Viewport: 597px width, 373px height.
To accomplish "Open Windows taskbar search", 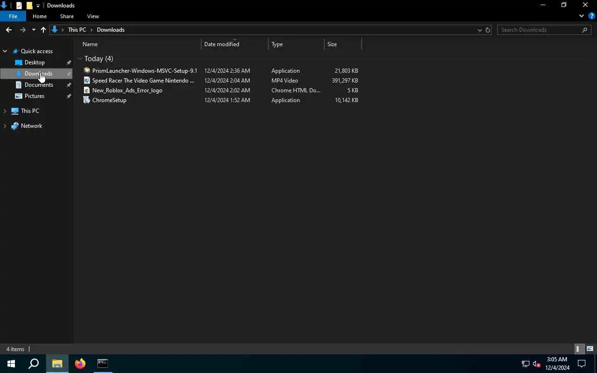I will [34, 364].
